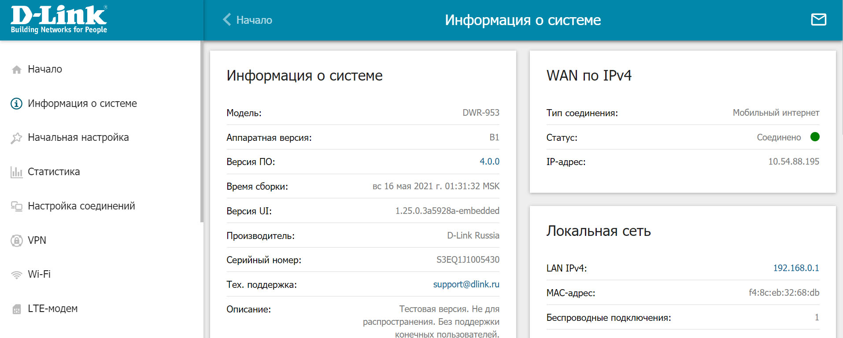Click the WAN по IPv4 card heading
The width and height of the screenshot is (843, 338).
click(589, 76)
